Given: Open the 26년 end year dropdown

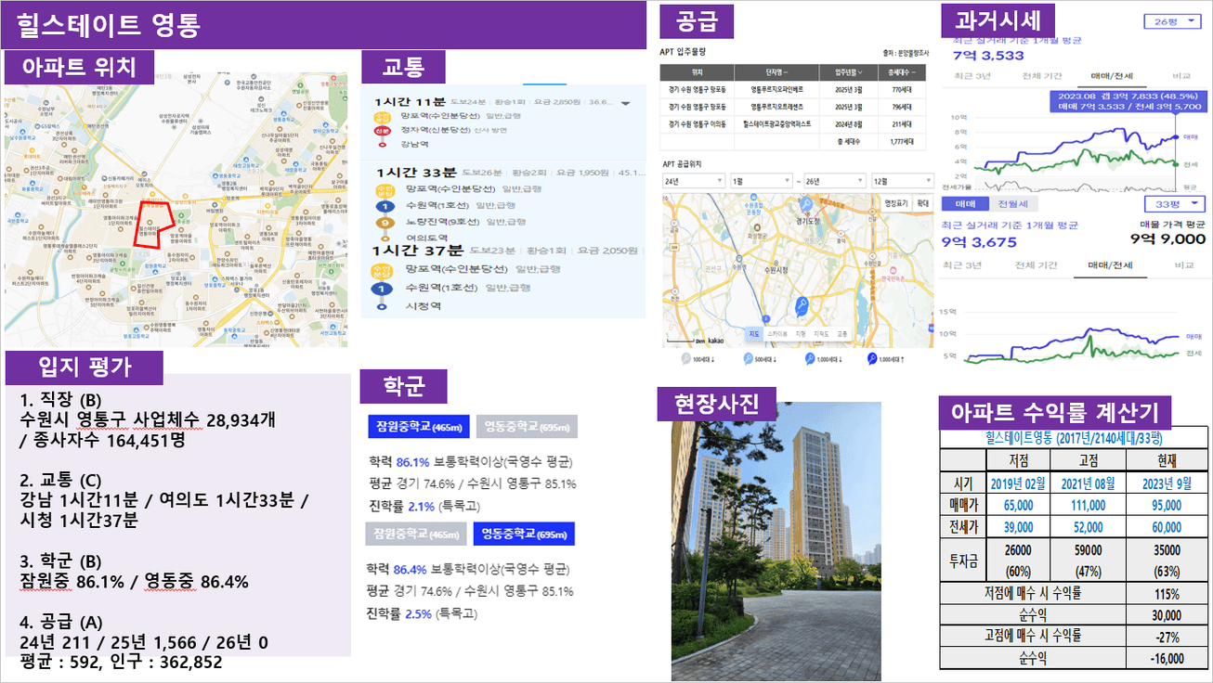Looking at the screenshot, I should (x=834, y=180).
